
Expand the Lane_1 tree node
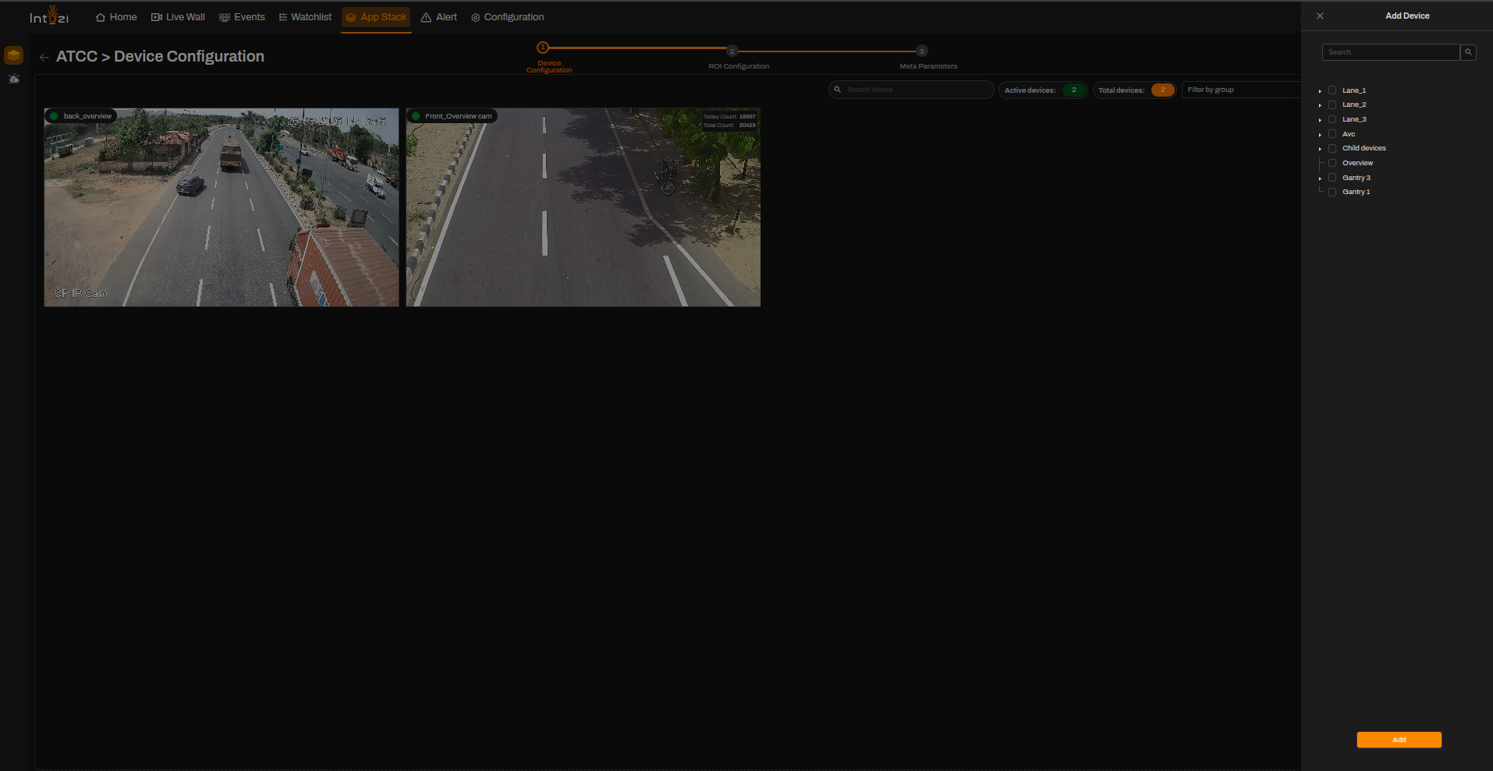pyautogui.click(x=1320, y=91)
